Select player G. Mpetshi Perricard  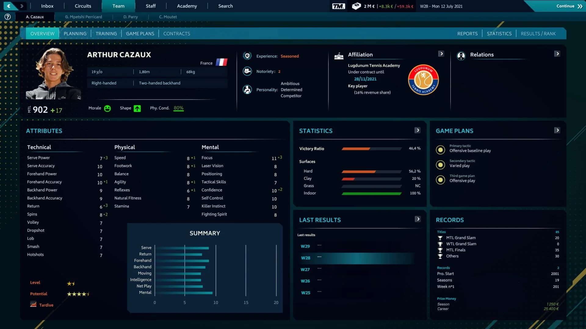click(x=83, y=17)
